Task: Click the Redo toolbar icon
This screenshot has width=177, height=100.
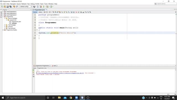Action: coord(17,7)
